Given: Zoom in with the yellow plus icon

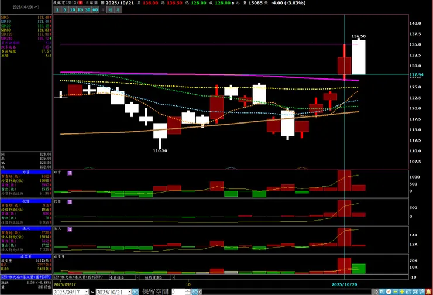Looking at the screenshot, I should pos(402,291).
